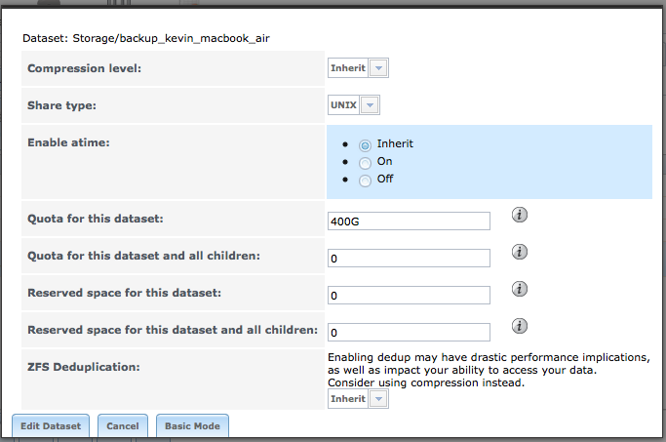This screenshot has height=442, width=666.
Task: Click the dataset name Storage/backup_kevin_macbook_air
Action: click(172, 38)
